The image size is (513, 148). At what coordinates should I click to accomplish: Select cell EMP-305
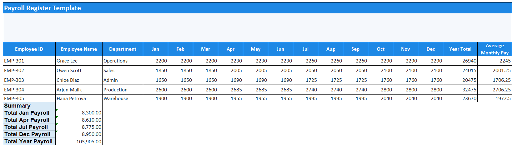(29, 98)
